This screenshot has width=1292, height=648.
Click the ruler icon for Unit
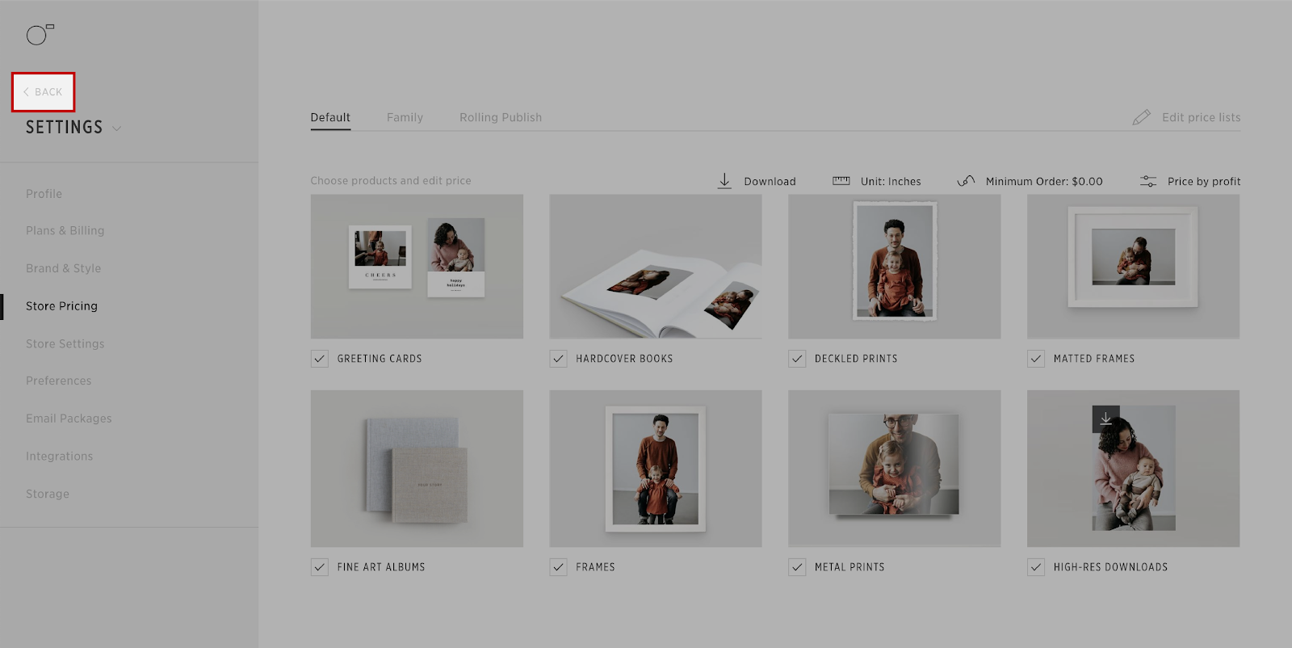click(x=841, y=181)
